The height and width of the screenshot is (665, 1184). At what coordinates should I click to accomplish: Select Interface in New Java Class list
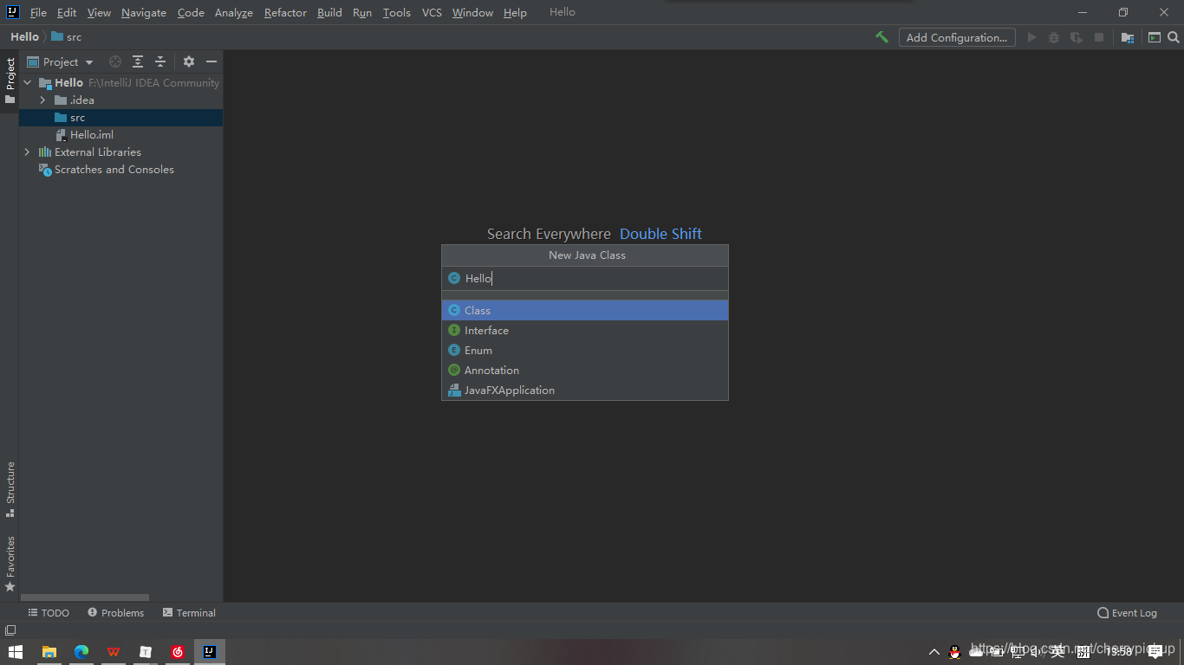[585, 330]
